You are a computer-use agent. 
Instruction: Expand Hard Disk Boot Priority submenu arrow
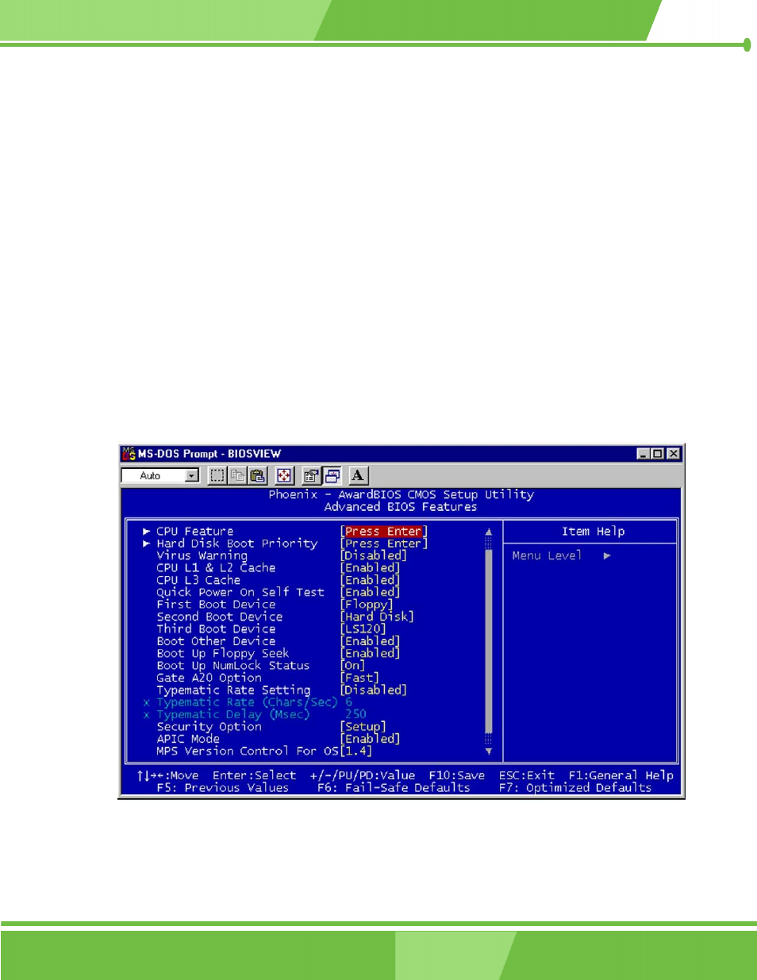click(x=146, y=544)
